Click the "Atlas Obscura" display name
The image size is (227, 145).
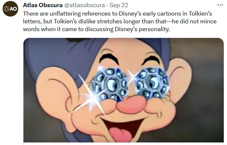click(43, 5)
